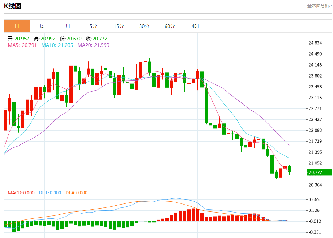Viewport: 333px width, 238px height.
Task: Click the 23.802 price axis label
Action: (x=315, y=76)
